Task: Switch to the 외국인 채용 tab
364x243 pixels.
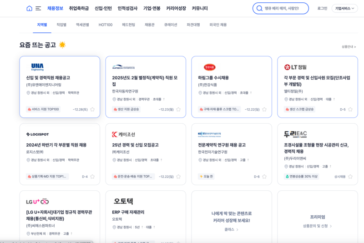Action: pyautogui.click(x=218, y=25)
